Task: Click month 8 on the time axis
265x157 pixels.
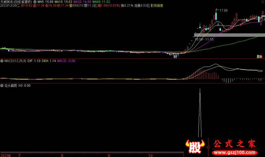Action: (x=62, y=155)
